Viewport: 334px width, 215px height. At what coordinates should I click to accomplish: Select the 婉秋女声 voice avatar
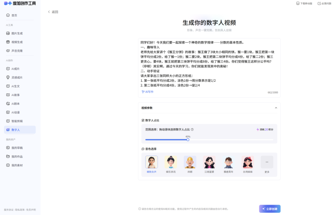click(x=152, y=162)
